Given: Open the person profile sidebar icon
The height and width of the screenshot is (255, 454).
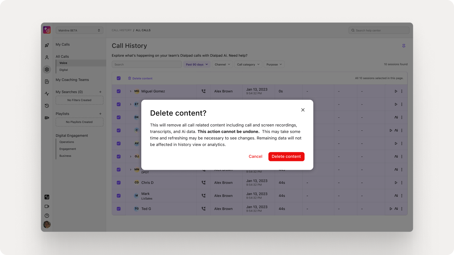Looking at the screenshot, I should click(x=47, y=57).
